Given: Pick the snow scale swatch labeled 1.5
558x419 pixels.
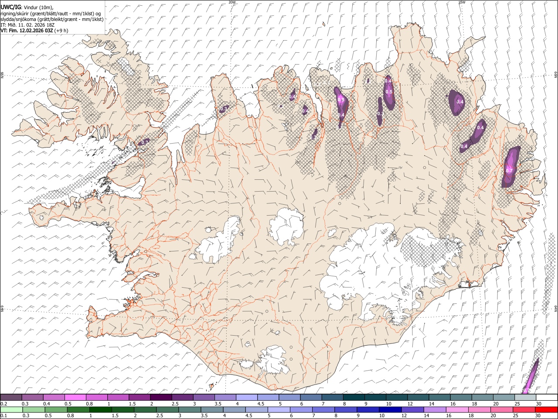Looking at the screenshot, I should (139, 397).
